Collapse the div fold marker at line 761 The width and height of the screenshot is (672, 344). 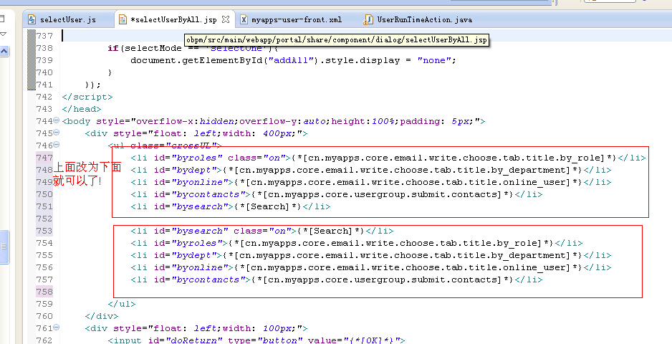57,328
